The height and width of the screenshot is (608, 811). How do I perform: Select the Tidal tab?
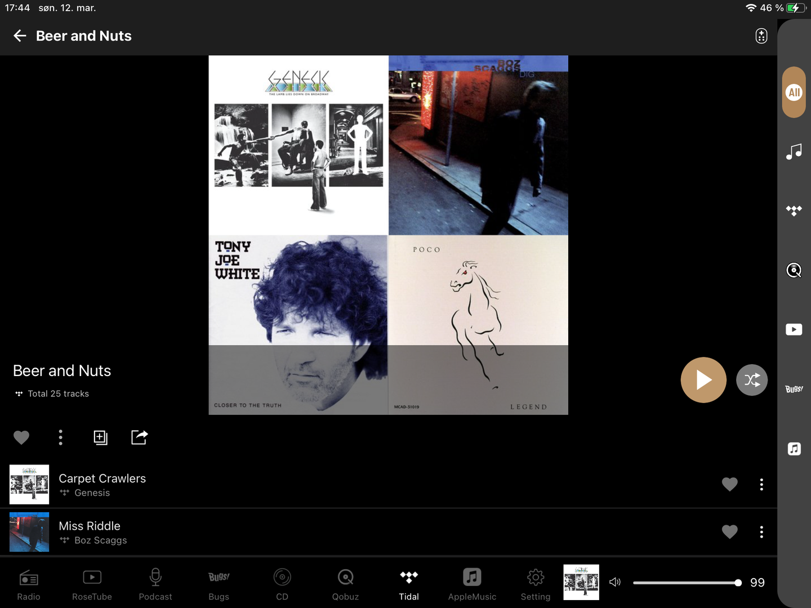409,584
